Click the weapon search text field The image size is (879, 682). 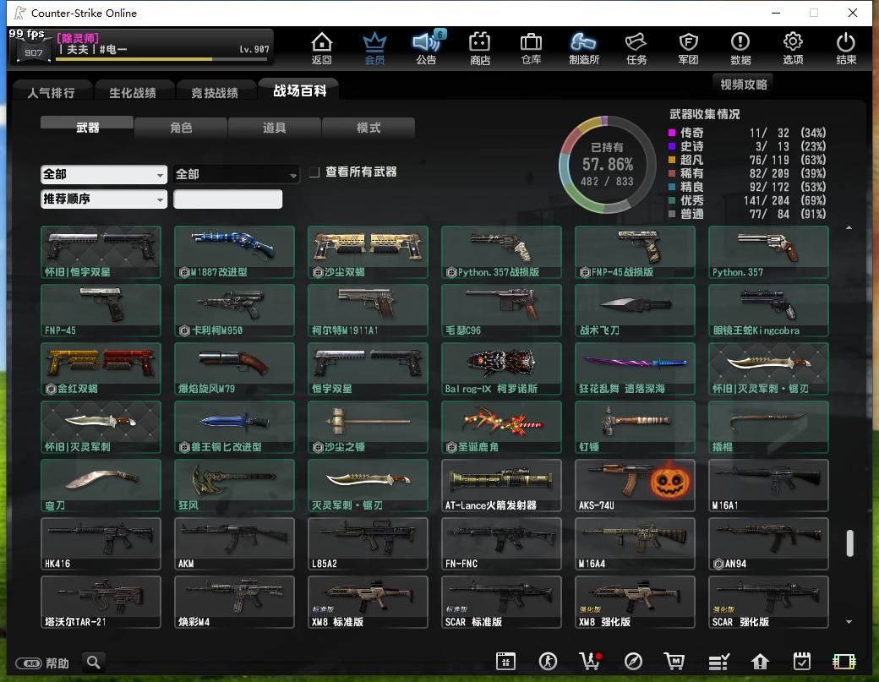click(x=227, y=199)
